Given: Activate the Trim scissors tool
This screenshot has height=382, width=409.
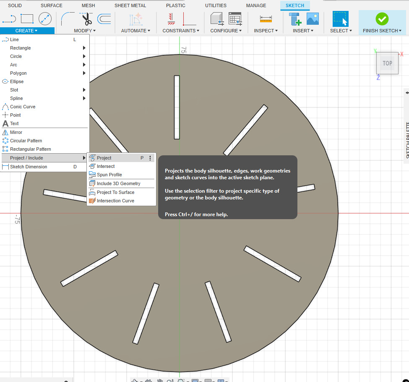Looking at the screenshot, I should click(86, 19).
